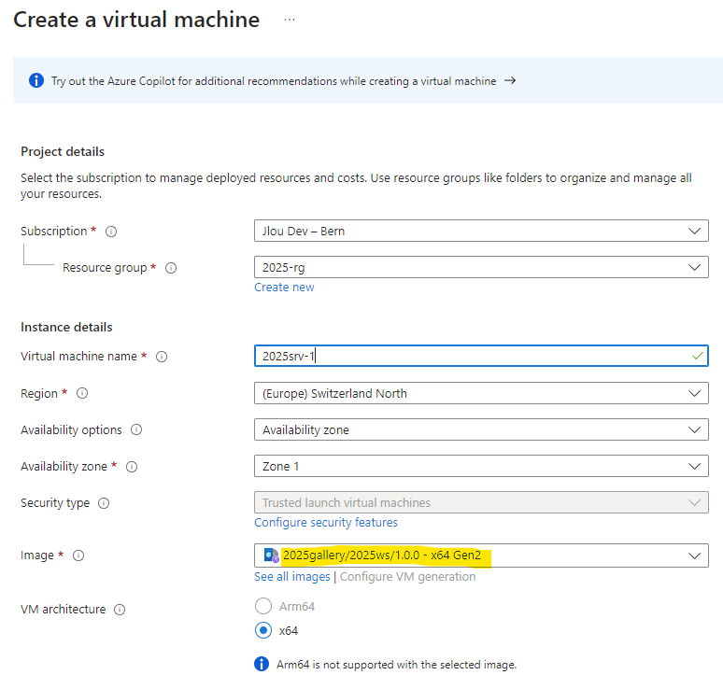Show info tooltip for Region
The image size is (723, 689).
point(82,393)
